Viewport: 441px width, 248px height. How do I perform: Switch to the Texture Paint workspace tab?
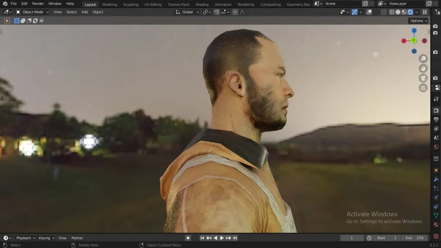(179, 4)
